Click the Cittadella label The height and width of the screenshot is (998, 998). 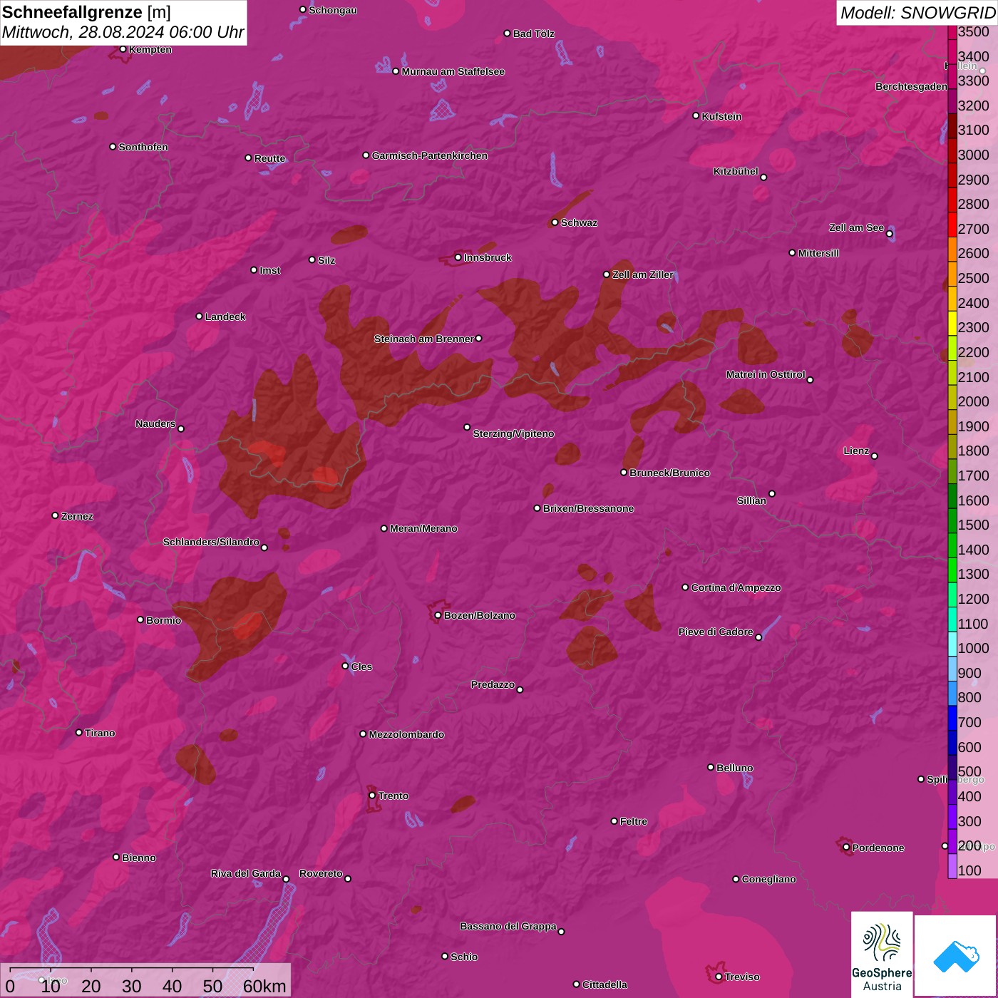(x=605, y=984)
